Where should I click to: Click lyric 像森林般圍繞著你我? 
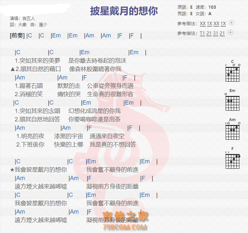click(95, 69)
